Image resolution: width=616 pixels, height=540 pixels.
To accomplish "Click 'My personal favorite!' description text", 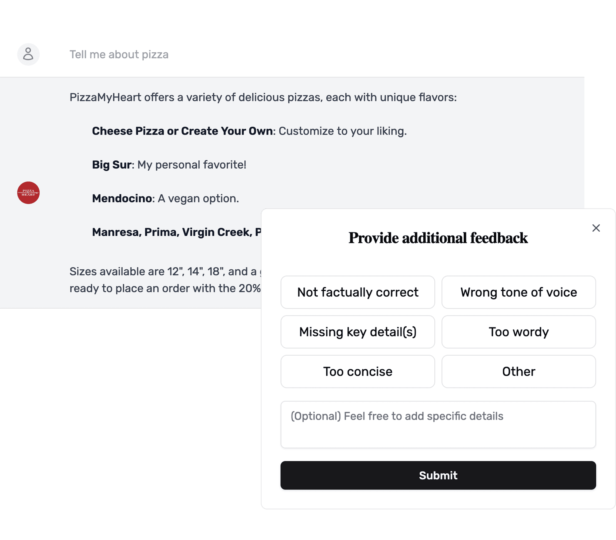I will click(x=192, y=165).
